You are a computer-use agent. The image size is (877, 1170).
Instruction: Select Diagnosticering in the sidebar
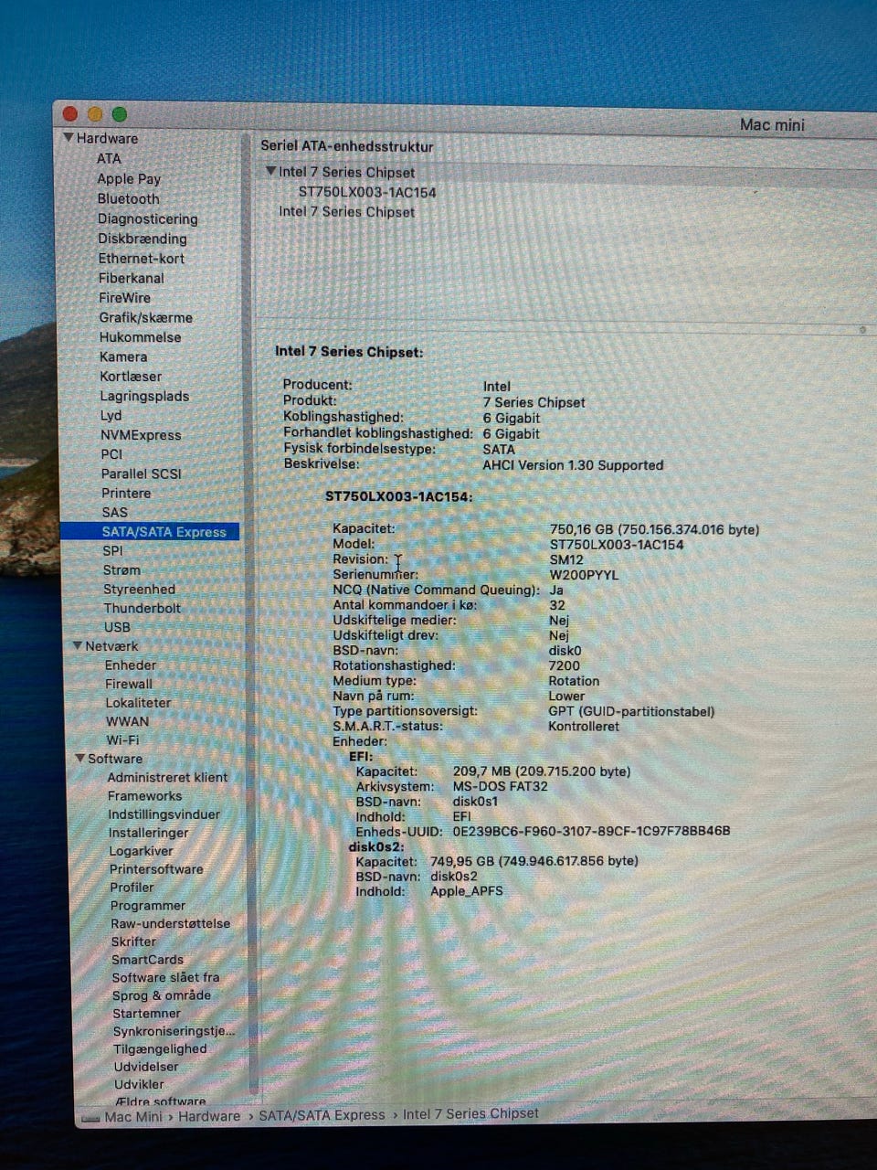[x=148, y=219]
